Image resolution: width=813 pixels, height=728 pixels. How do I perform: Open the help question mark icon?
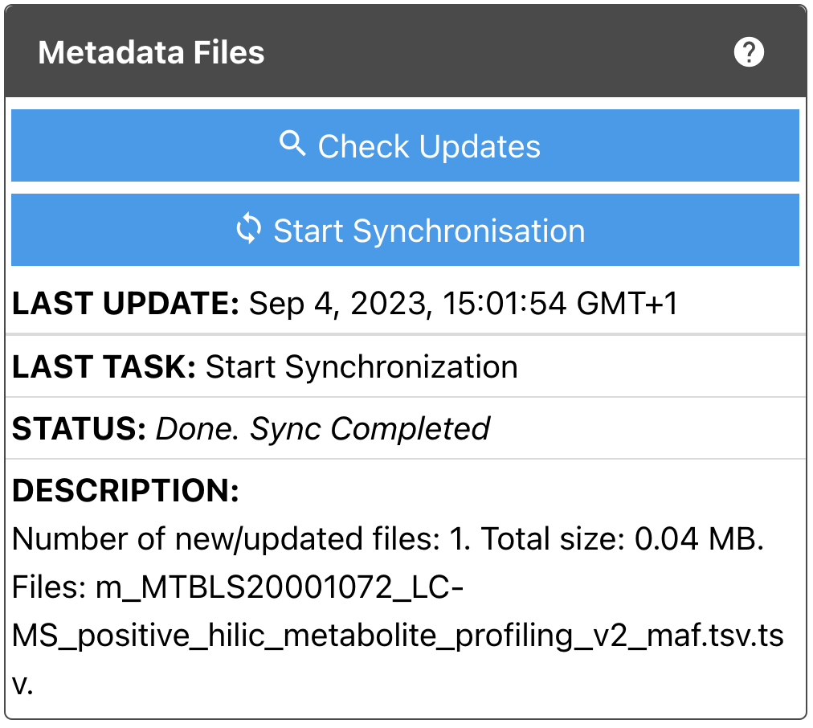coord(748,52)
